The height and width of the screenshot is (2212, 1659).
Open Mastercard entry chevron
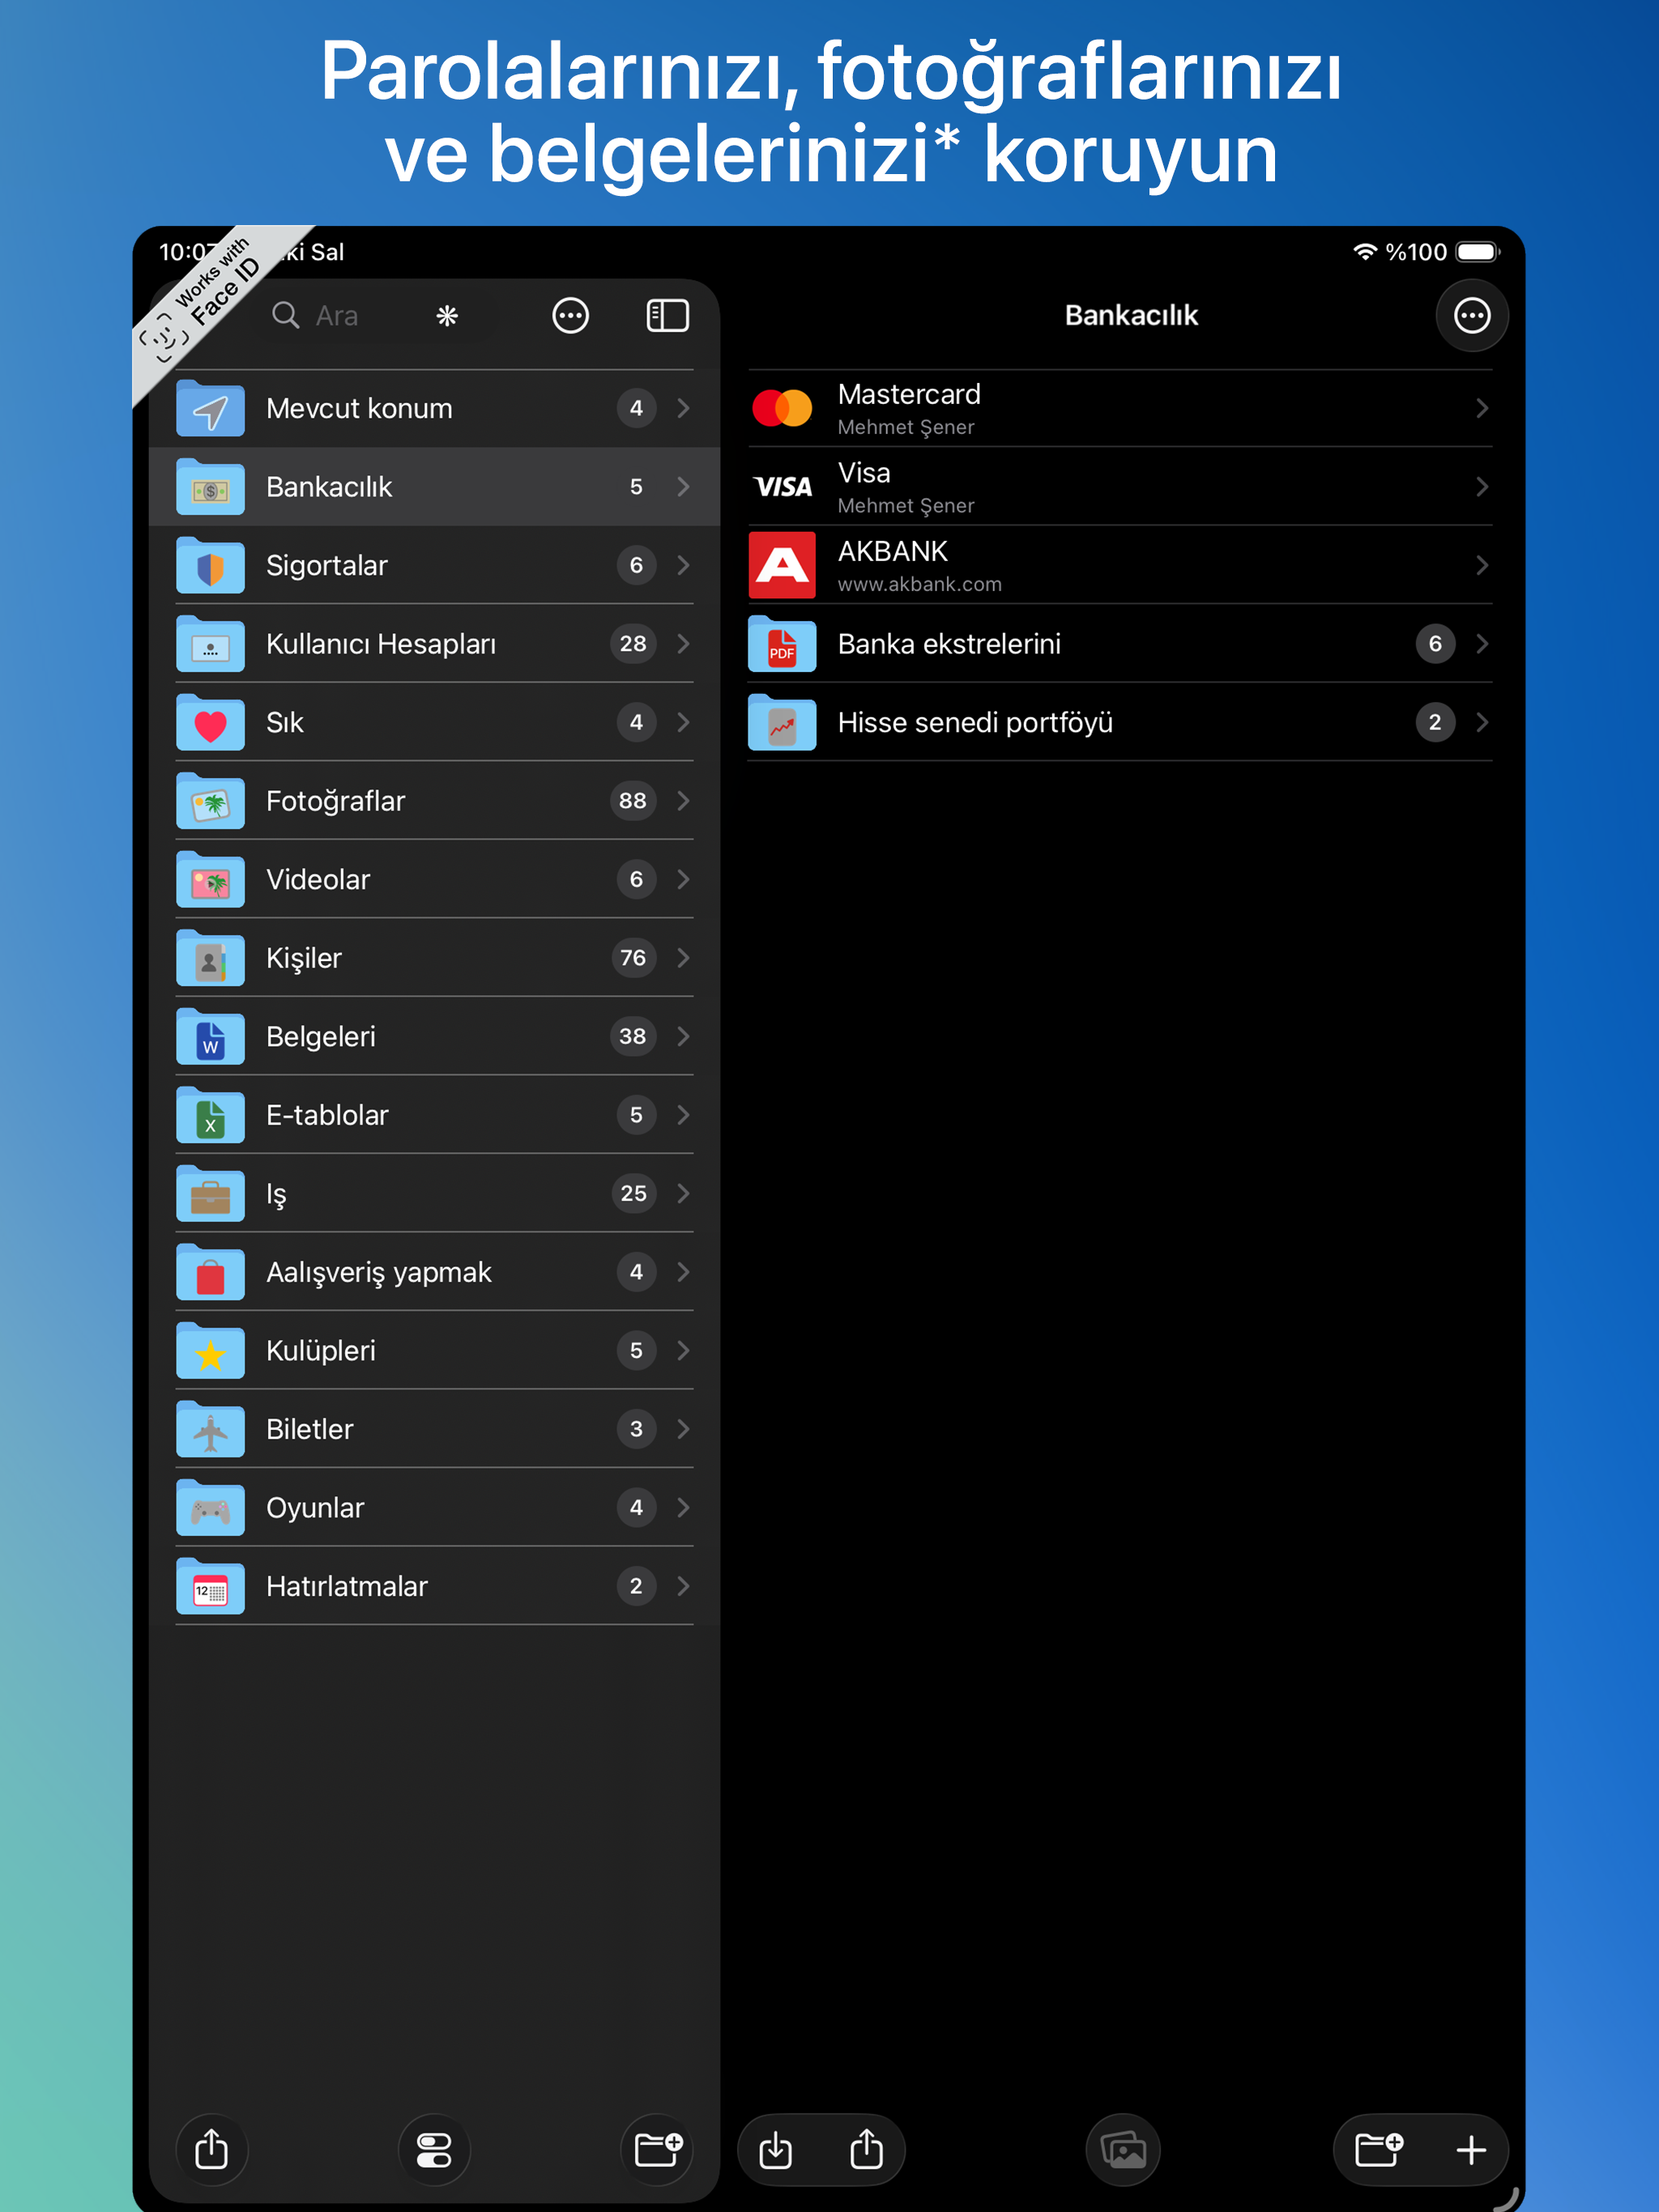point(1482,408)
